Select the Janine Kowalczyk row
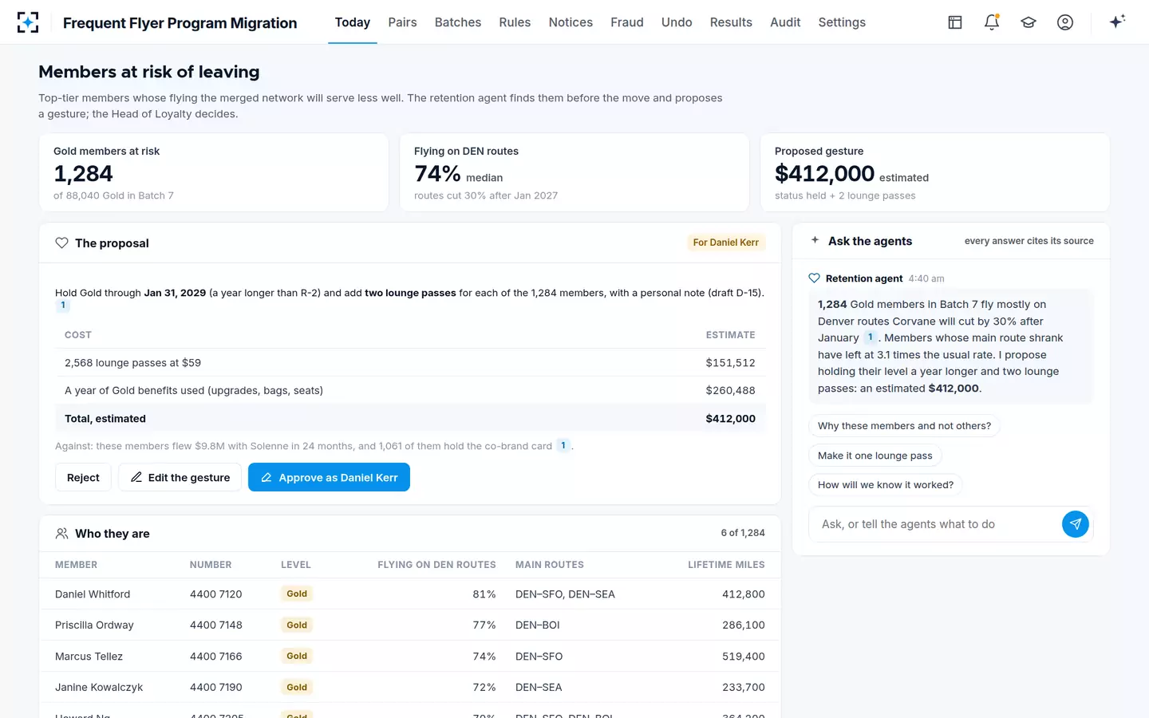This screenshot has width=1149, height=718. tap(410, 688)
